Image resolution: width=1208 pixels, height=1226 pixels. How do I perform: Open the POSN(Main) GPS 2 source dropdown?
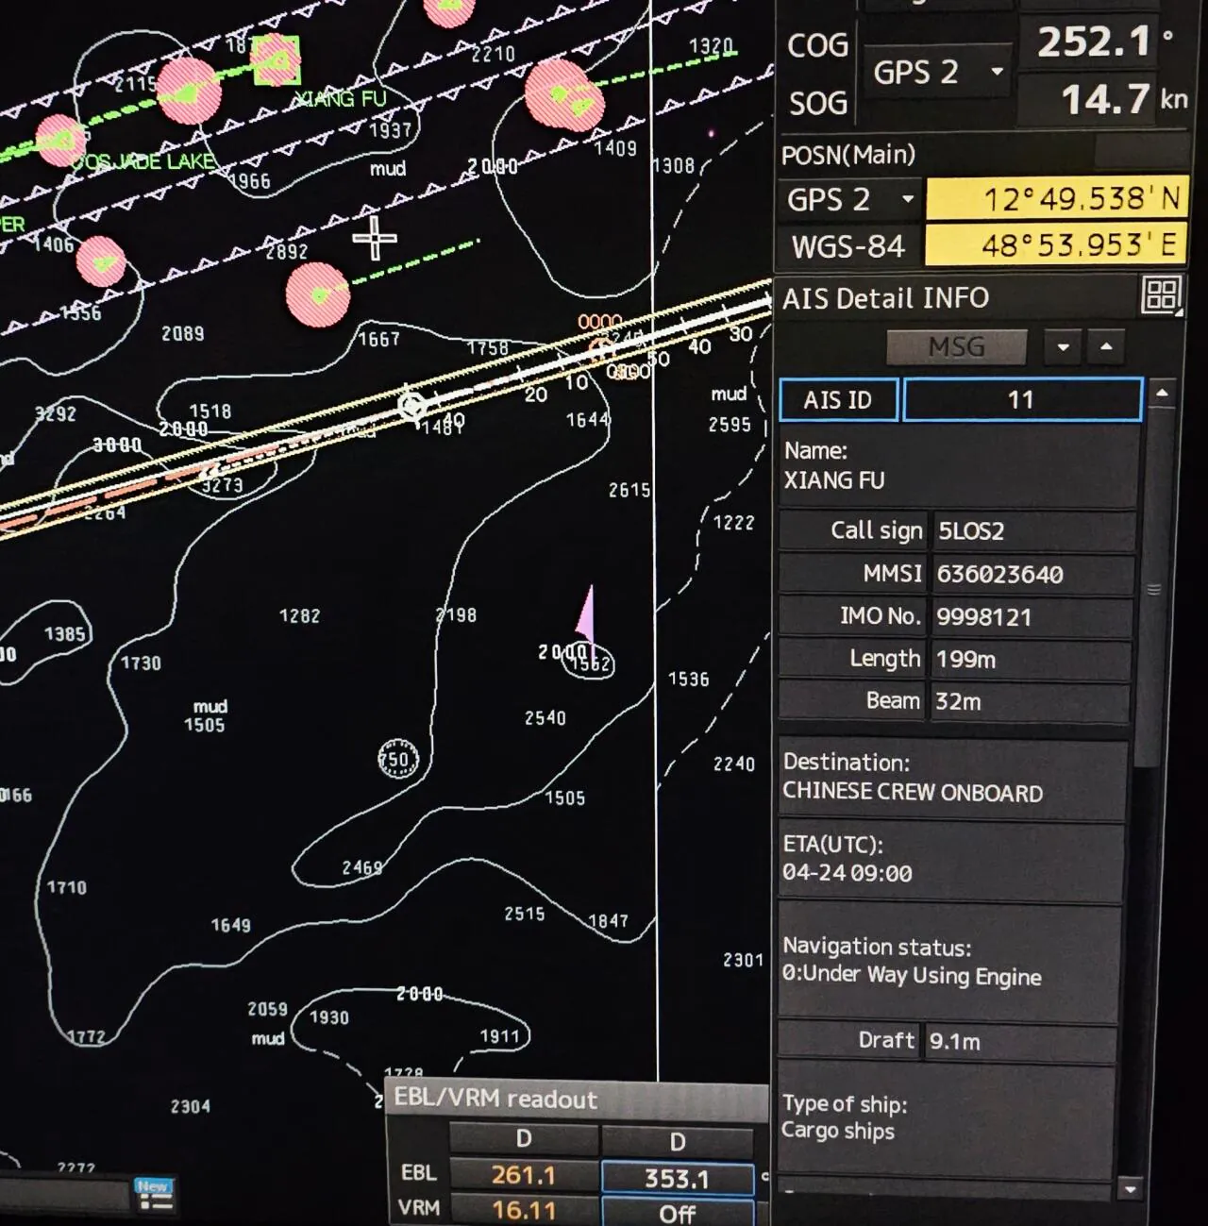tap(849, 200)
